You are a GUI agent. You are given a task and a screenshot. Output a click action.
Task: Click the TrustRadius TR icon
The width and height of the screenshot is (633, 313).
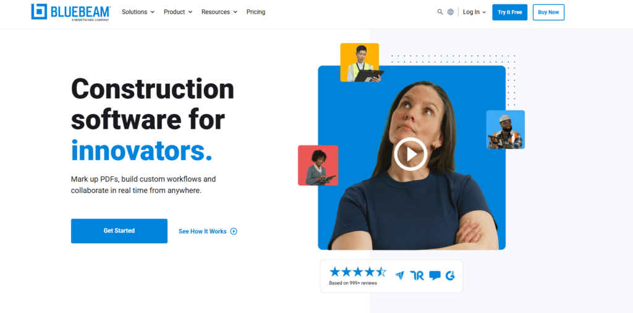pyautogui.click(x=417, y=276)
